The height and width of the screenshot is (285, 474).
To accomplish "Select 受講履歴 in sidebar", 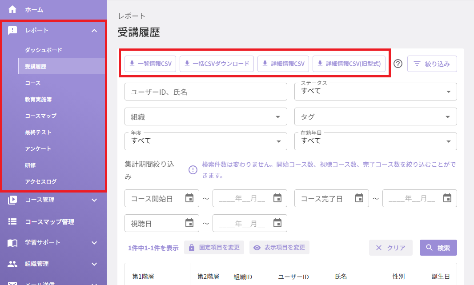I will [x=61, y=66].
